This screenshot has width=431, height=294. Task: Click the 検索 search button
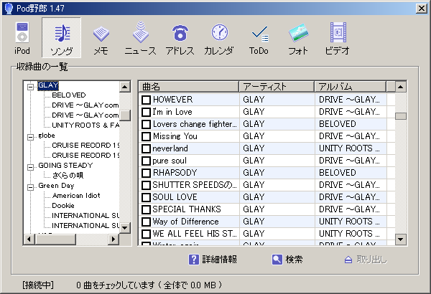287,260
